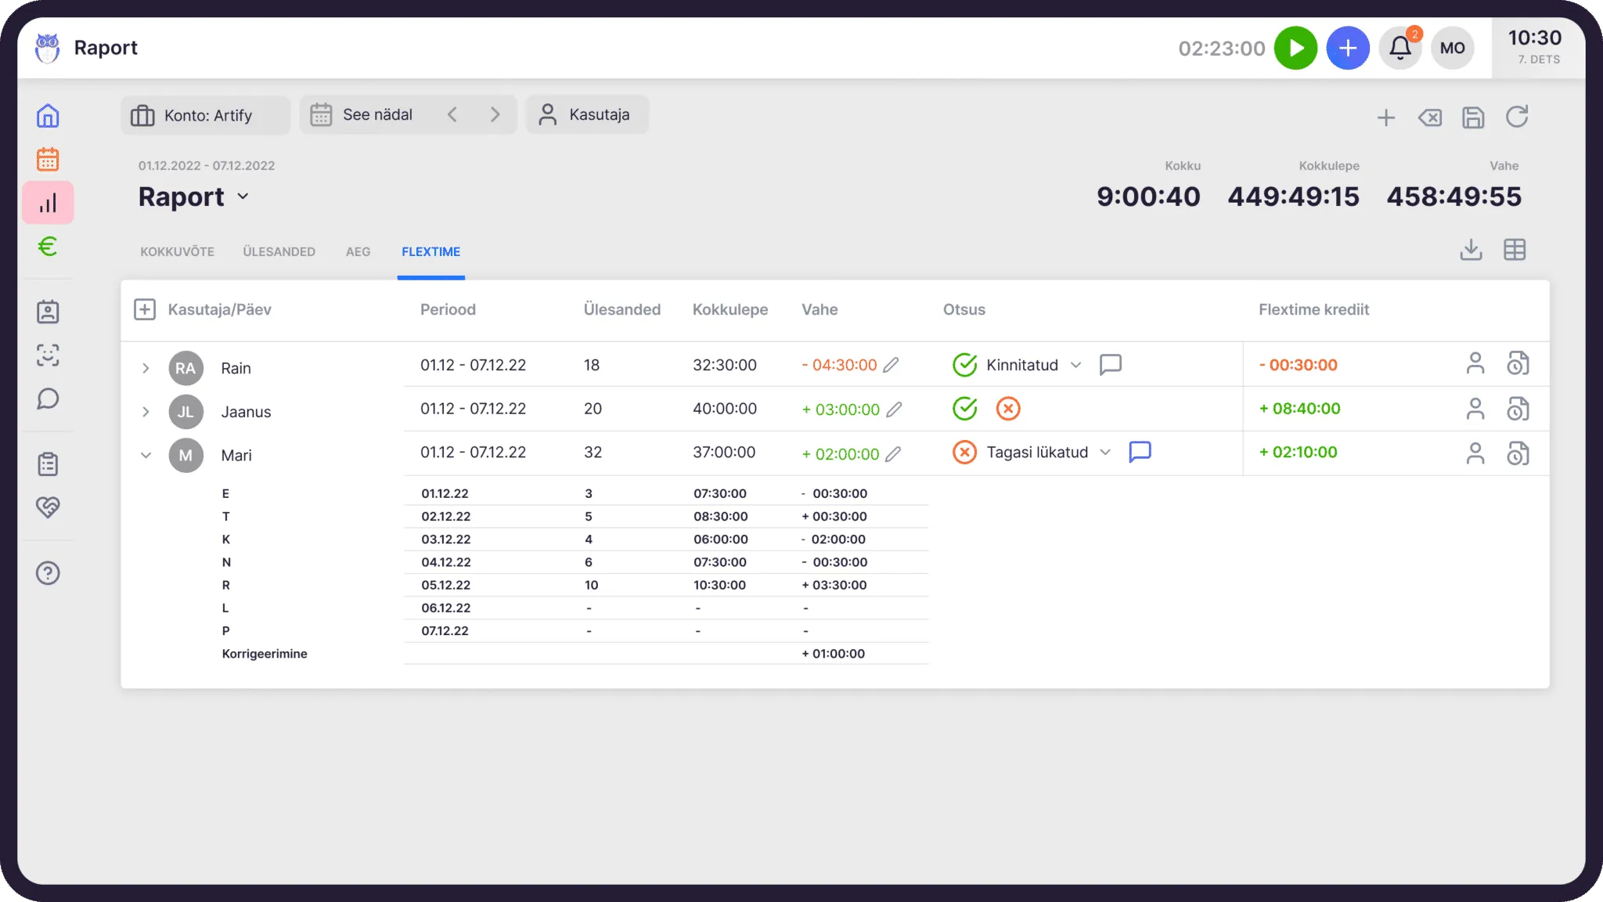The image size is (1603, 902).
Task: Open the green euro finance icon
Action: (x=48, y=247)
